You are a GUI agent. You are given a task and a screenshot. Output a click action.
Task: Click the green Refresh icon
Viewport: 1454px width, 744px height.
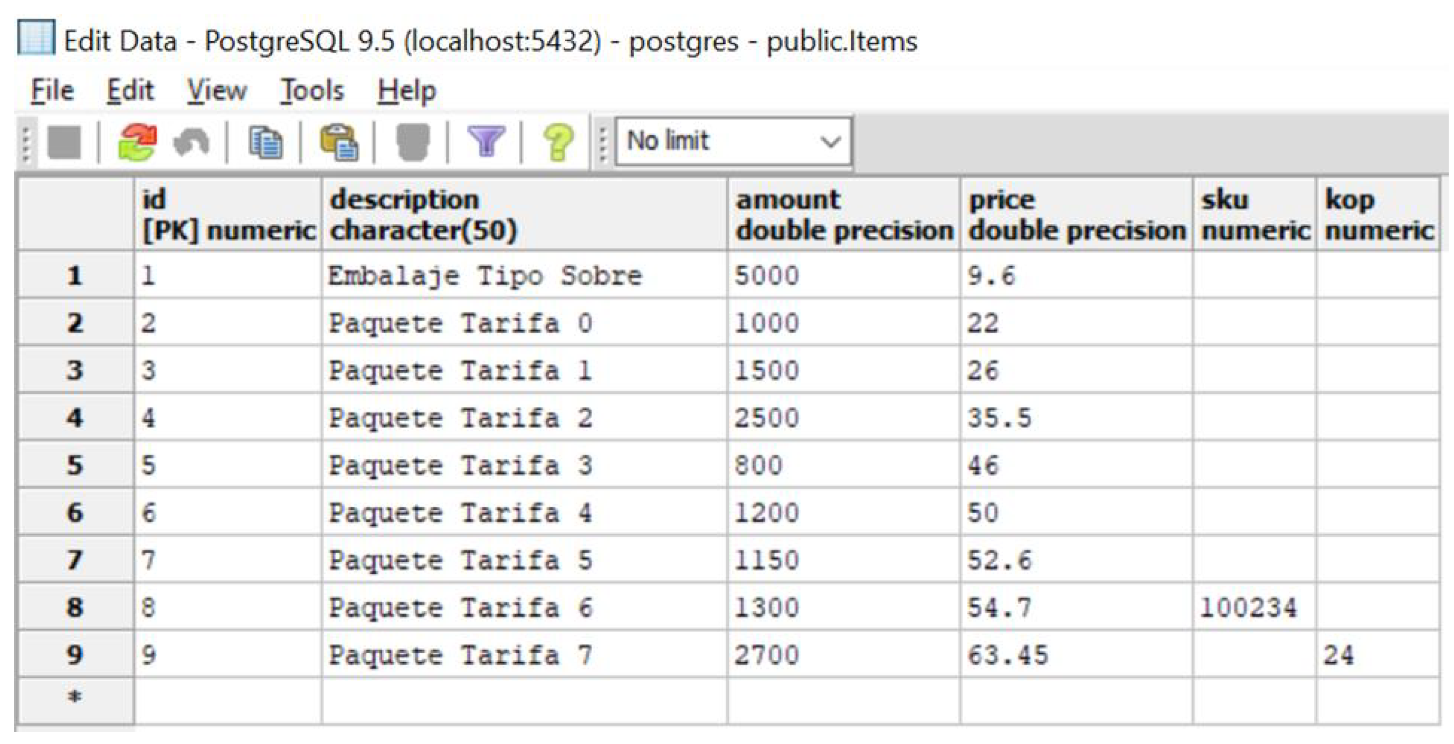click(137, 142)
